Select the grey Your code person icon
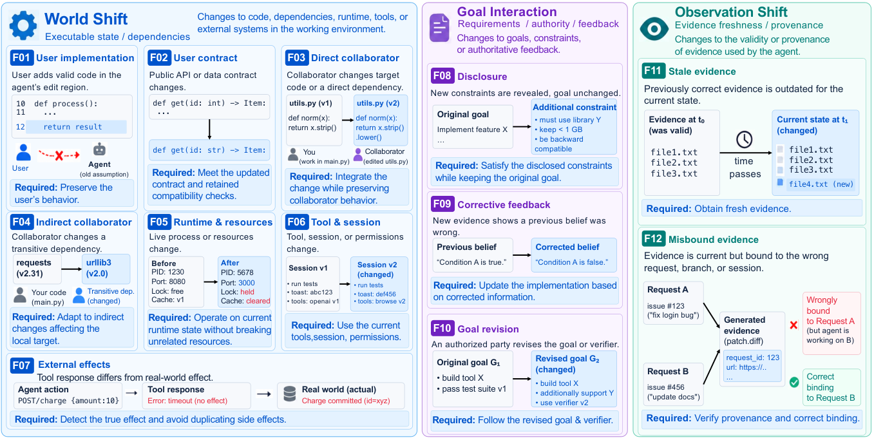Screen dimensions: 874x440 click(20, 295)
